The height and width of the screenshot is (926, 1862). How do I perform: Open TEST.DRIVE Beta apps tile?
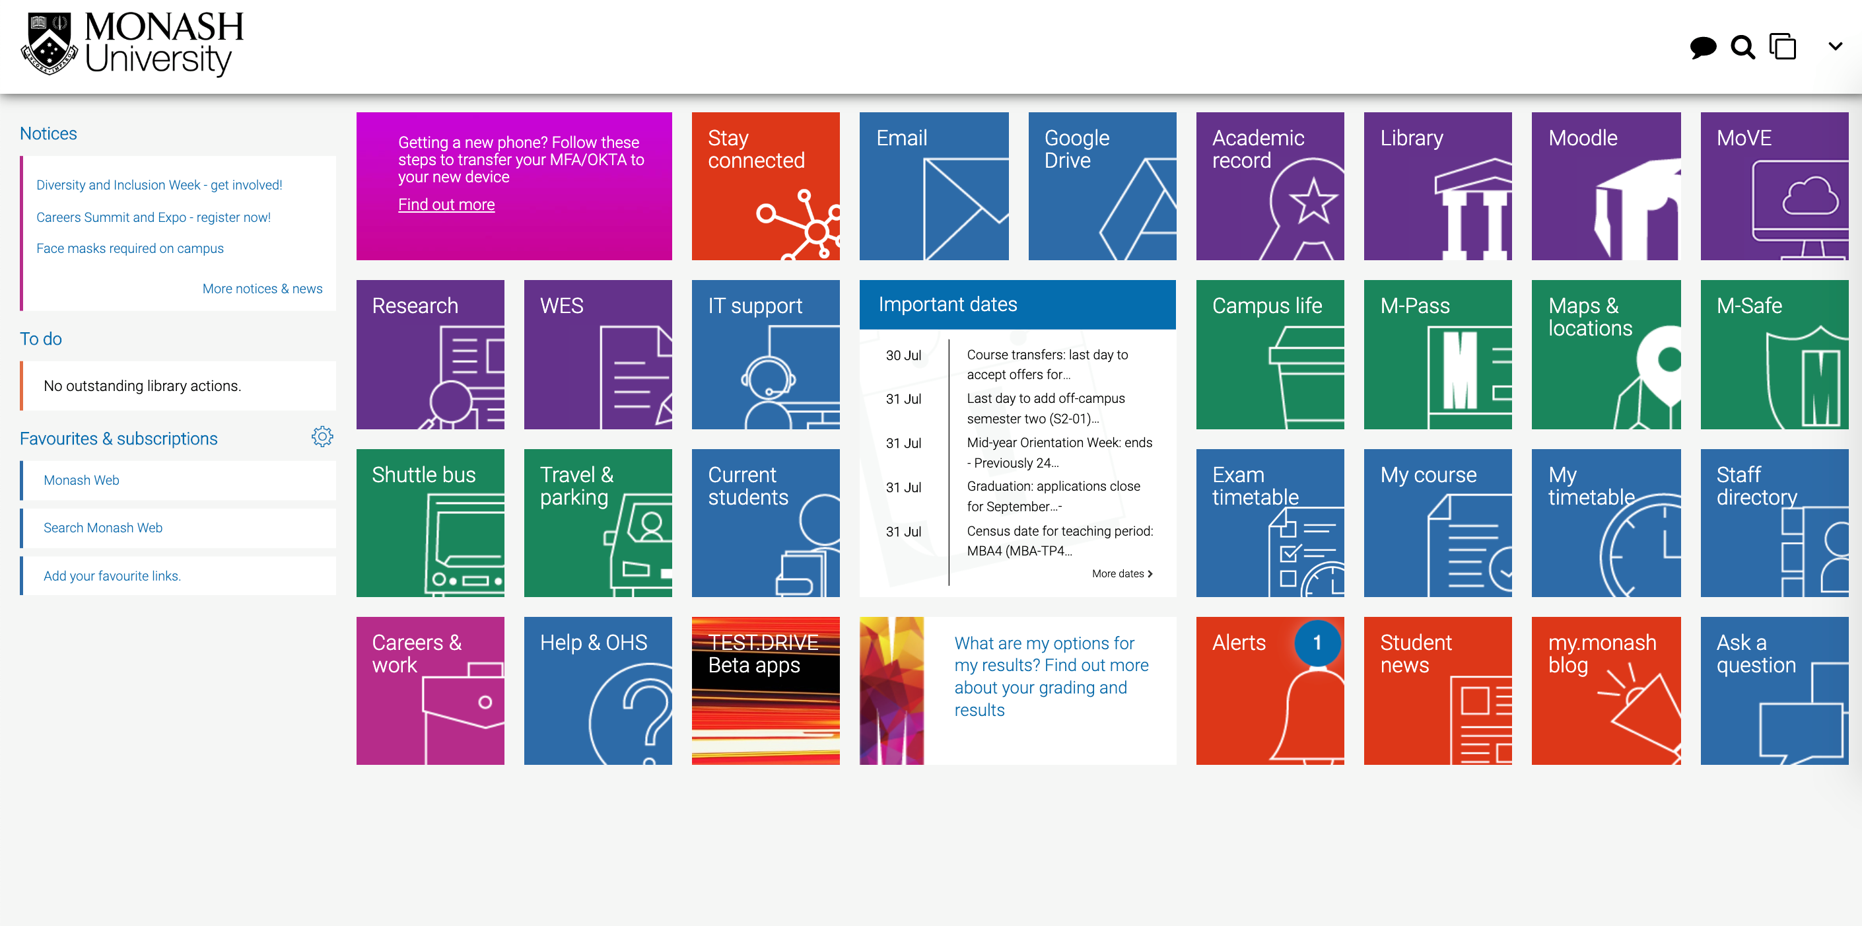click(x=765, y=690)
